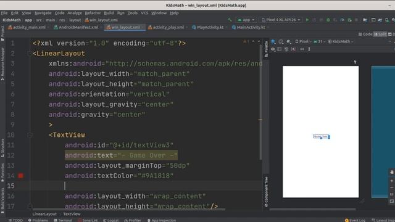The image size is (395, 222).
Task: Open the Build Variants tool window
Action: [2, 201]
